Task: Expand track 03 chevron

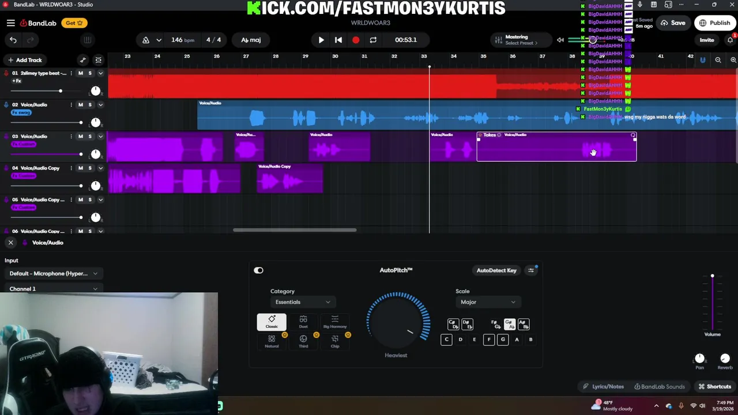Action: pyautogui.click(x=100, y=137)
